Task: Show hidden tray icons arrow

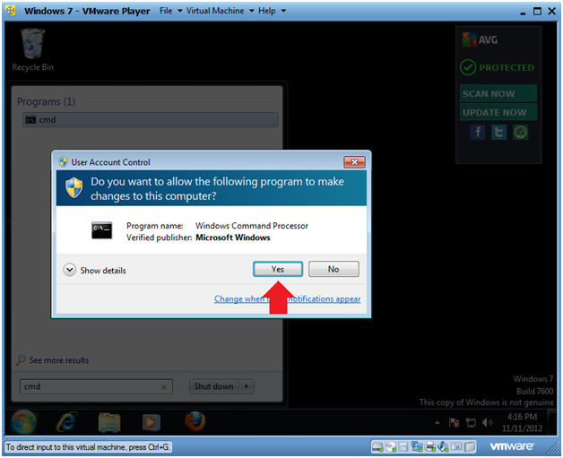Action: point(437,423)
